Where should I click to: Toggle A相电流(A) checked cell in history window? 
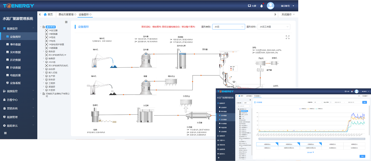coord(267,144)
